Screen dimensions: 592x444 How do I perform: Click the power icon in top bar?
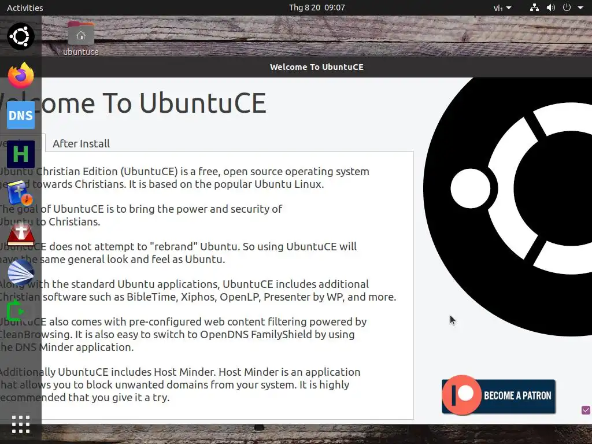[567, 8]
